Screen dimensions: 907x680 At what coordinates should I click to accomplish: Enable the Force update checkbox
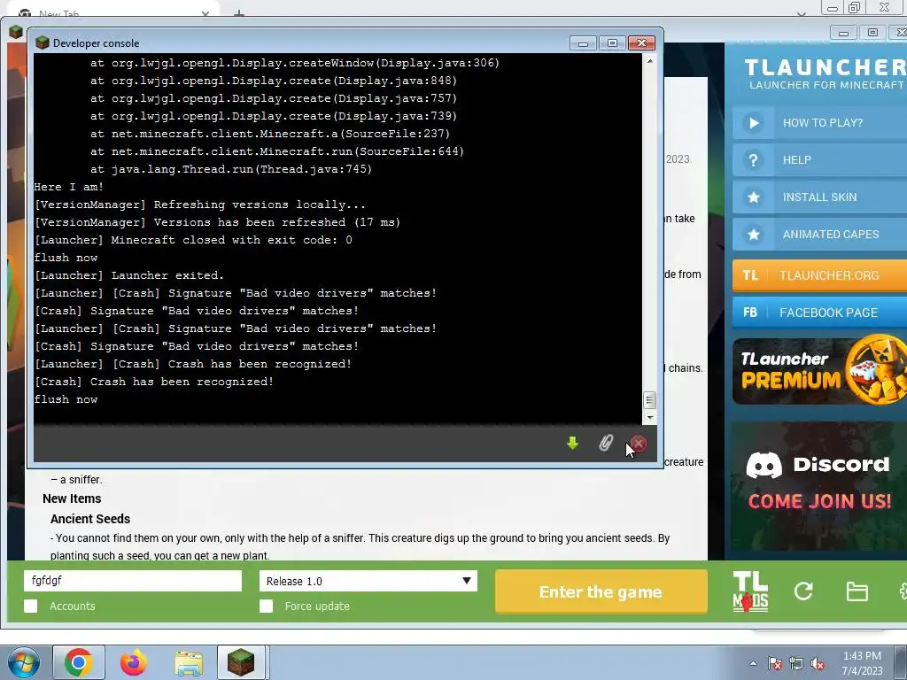click(266, 606)
